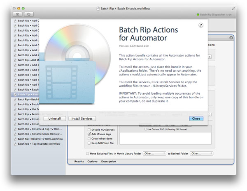The width and height of the screenshot is (247, 191).
Task: Click the workflow icon beside Rename & Tag TV Item
Action: coord(15,129)
